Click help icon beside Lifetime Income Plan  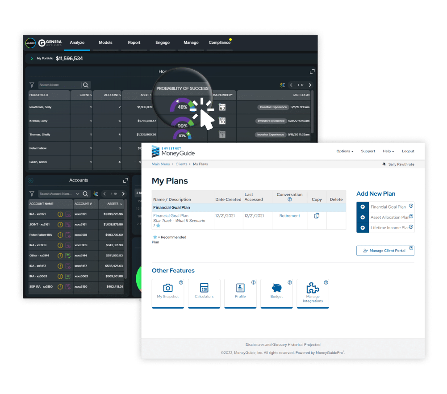click(x=411, y=227)
